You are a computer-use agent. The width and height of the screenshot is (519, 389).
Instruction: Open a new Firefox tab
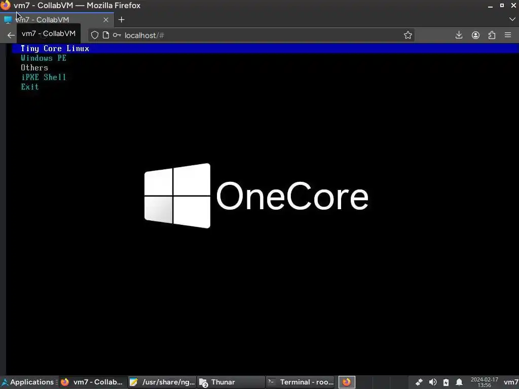coord(122,20)
